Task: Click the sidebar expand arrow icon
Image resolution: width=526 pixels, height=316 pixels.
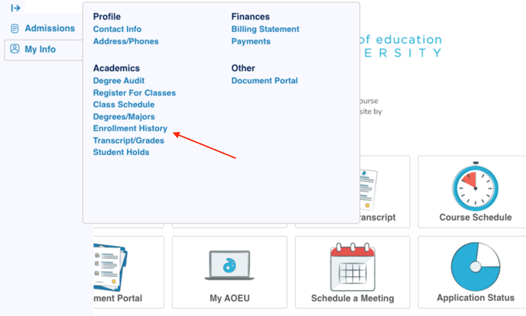Action: 15,8
